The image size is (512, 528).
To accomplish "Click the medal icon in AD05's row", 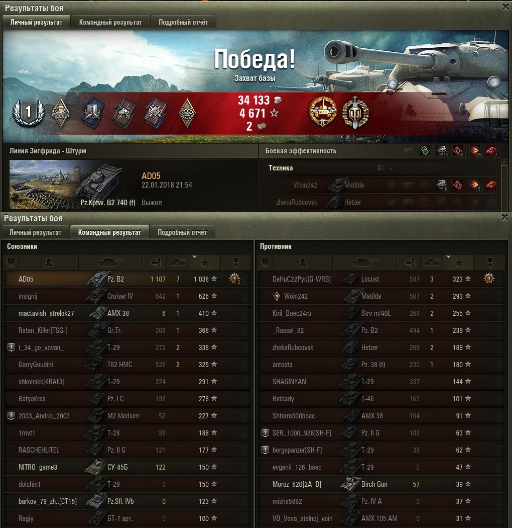I will 234,279.
